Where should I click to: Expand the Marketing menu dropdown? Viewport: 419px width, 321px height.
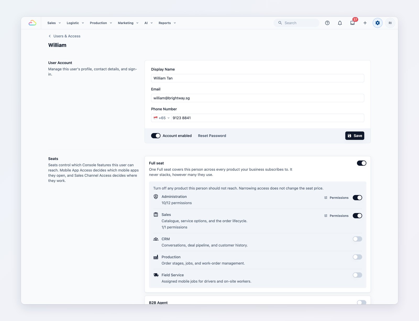click(128, 23)
